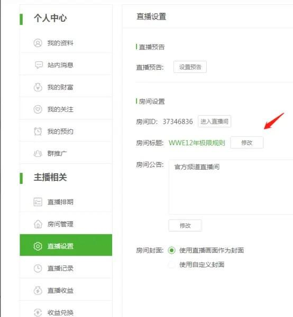Open the 直播设置 menu item

pyautogui.click(x=66, y=245)
